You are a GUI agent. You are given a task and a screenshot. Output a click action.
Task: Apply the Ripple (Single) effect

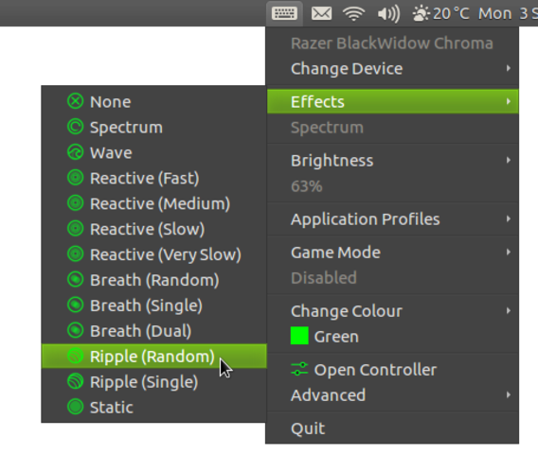click(154, 382)
